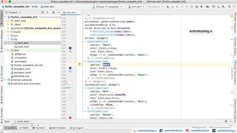Viewport: 237px width, 133px height.
Task: Click Collapse All icon in Project panel
Action: click(x=47, y=12)
